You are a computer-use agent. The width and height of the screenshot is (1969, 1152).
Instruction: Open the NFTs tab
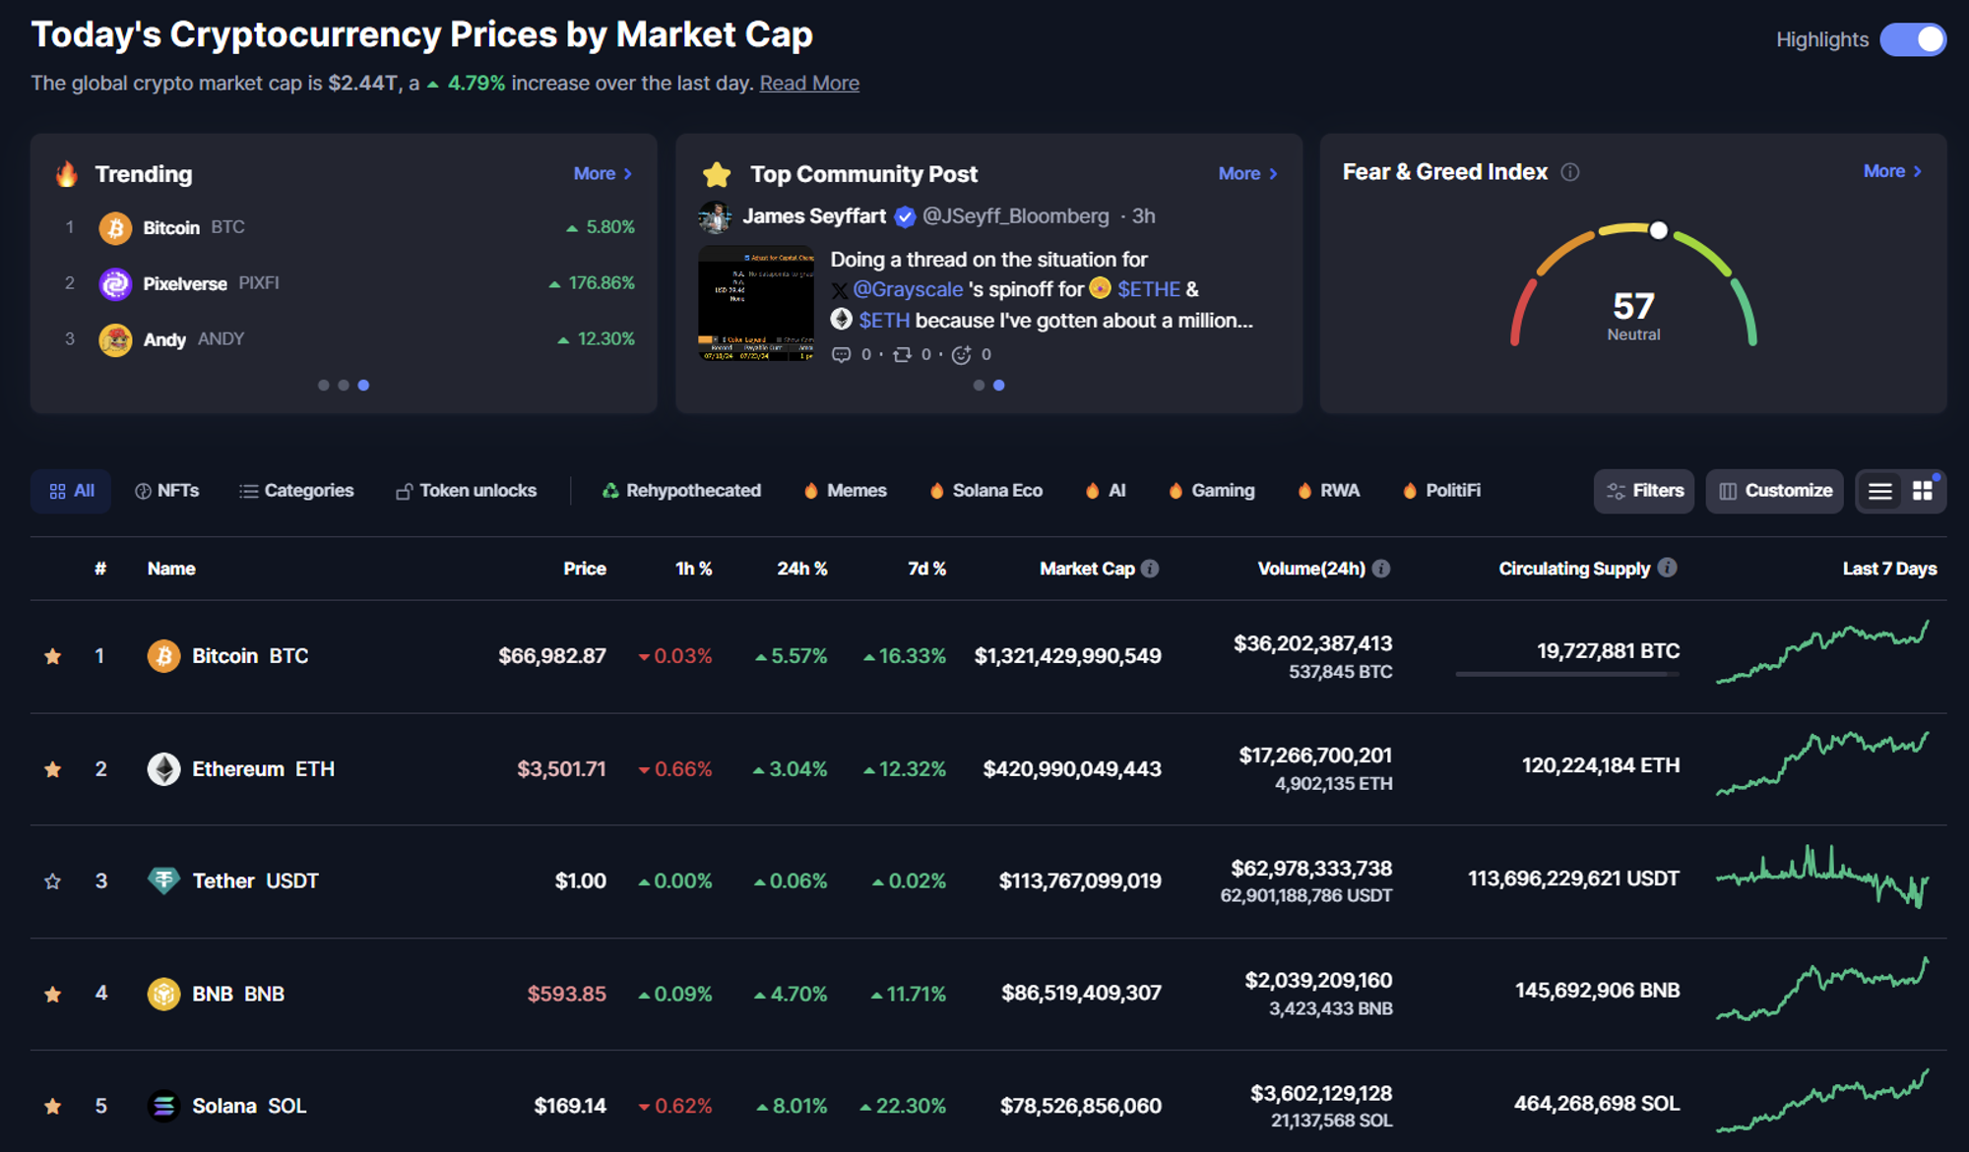[x=167, y=490]
